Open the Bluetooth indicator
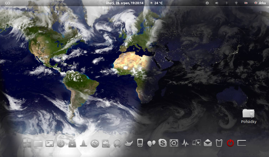Viewport: 269px width, 157px height. [226, 3]
